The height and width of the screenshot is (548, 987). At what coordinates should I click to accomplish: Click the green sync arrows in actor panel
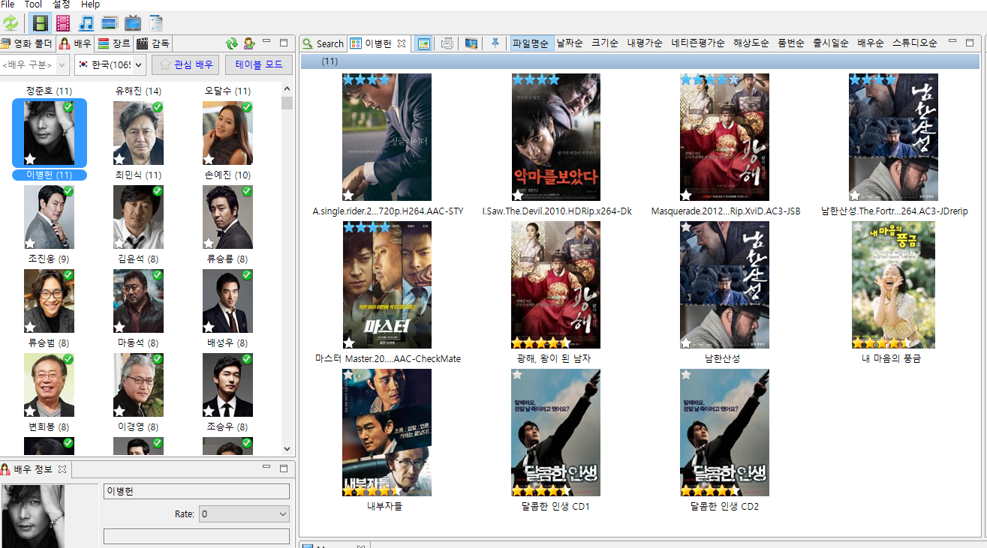click(232, 43)
